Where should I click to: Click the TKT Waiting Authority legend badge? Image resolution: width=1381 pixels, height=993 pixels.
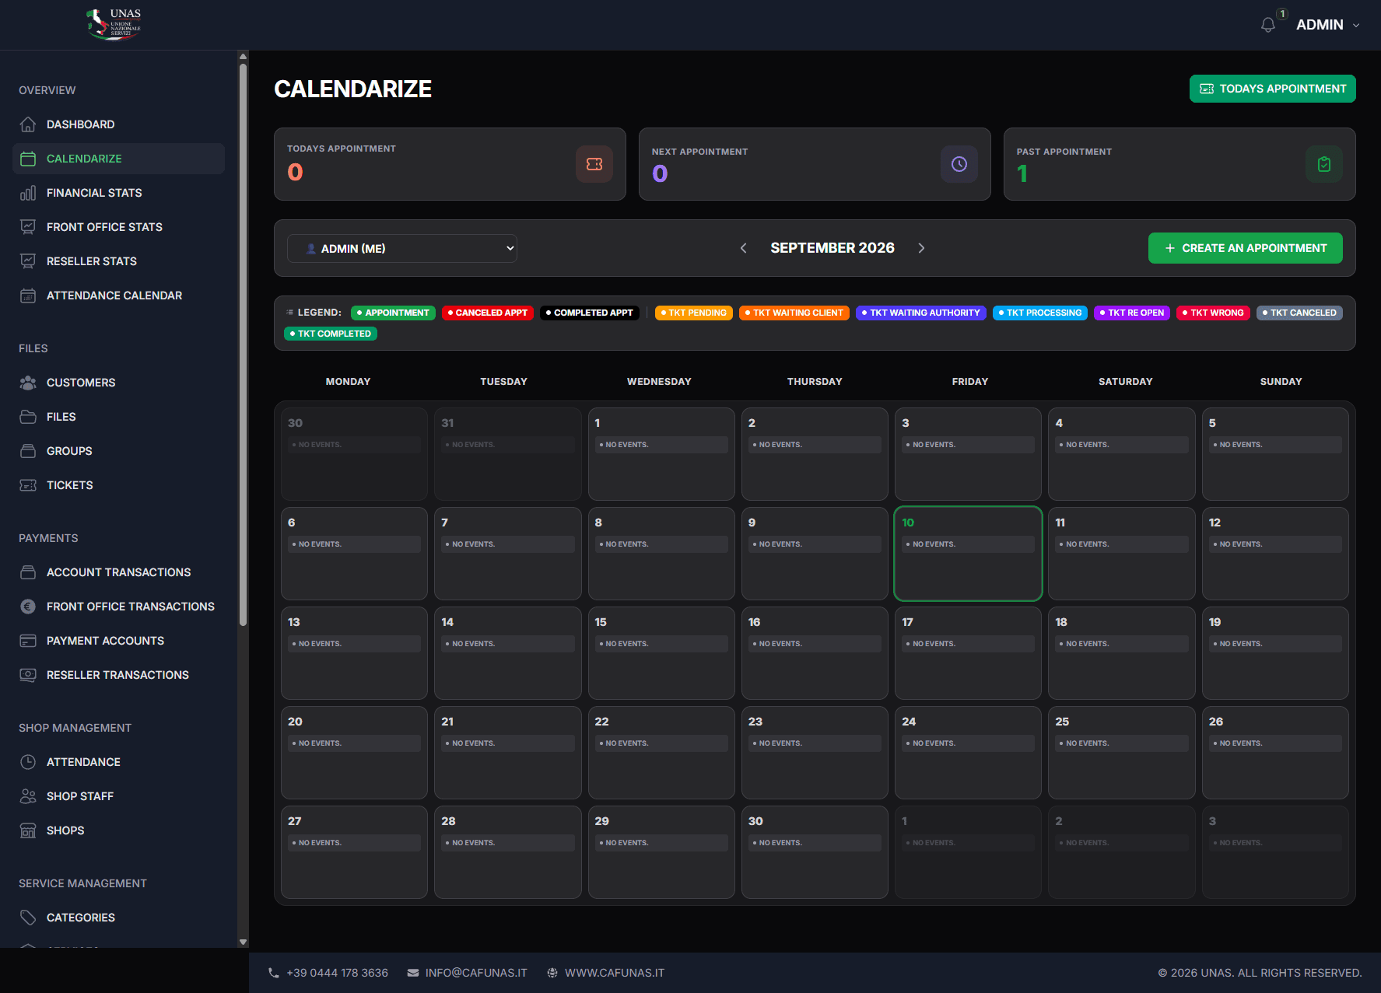pyautogui.click(x=921, y=313)
